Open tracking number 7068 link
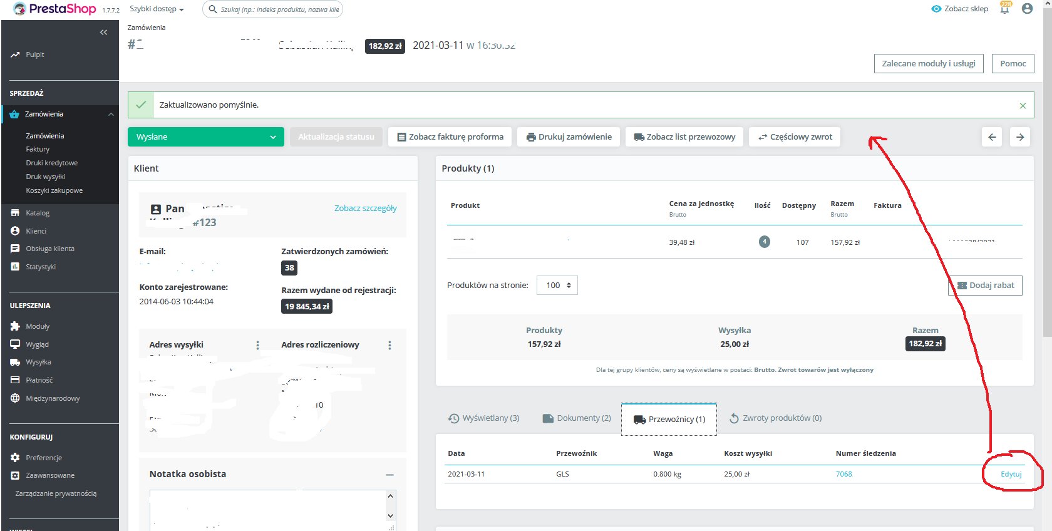The width and height of the screenshot is (1052, 531). click(x=843, y=474)
